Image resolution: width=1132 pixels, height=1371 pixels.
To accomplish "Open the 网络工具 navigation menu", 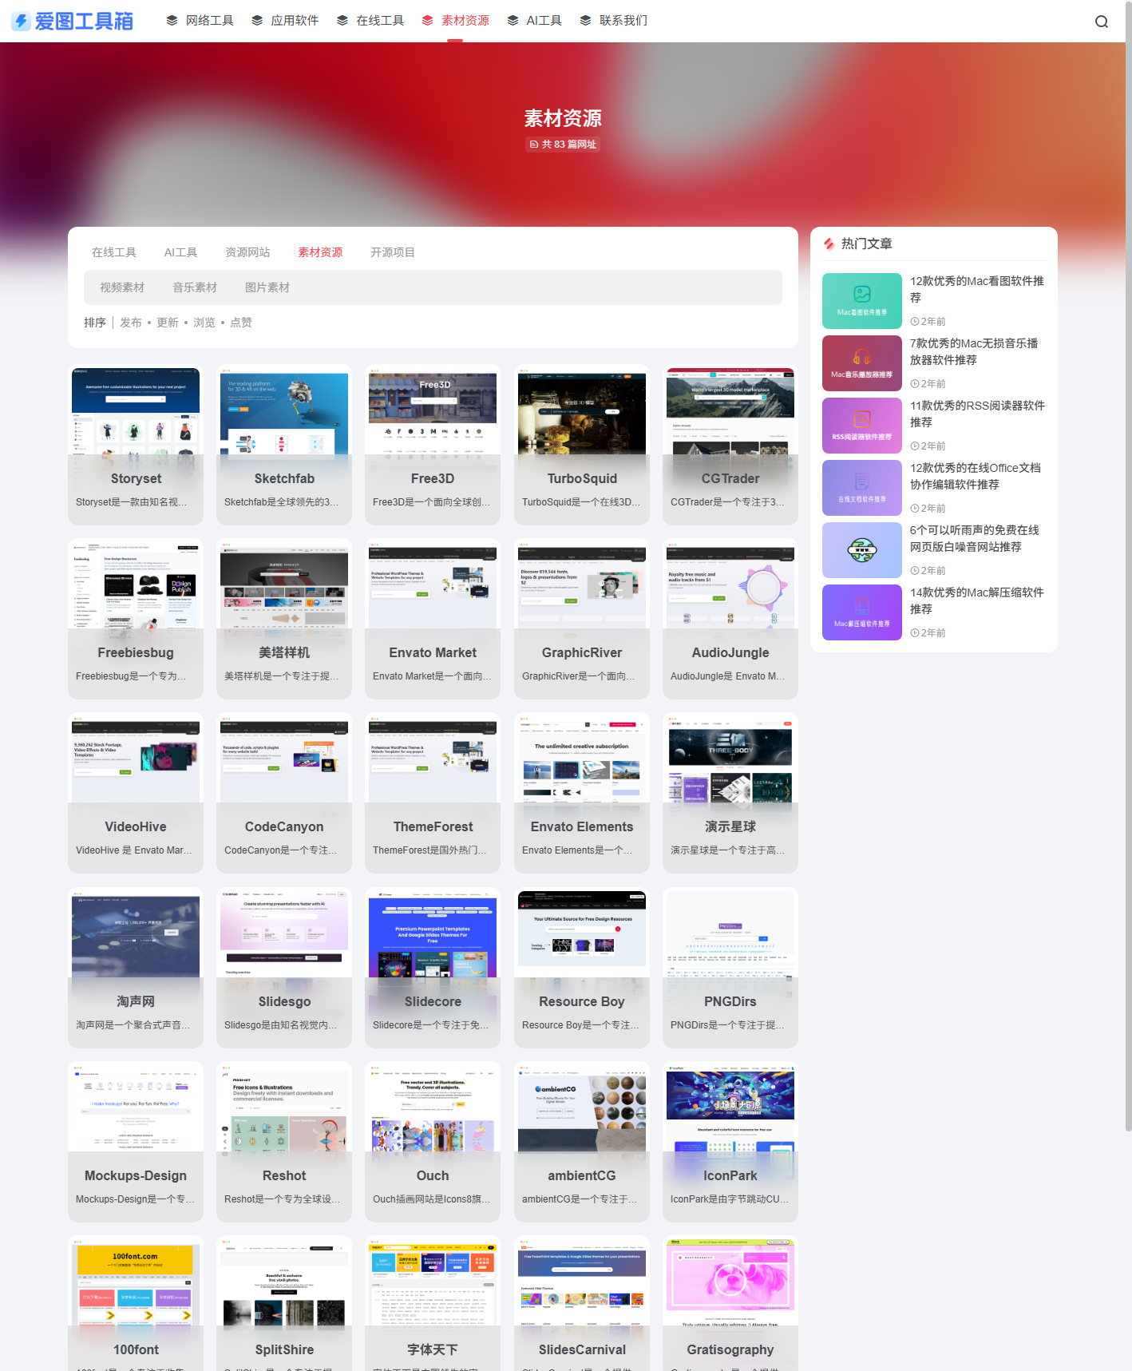I will (200, 21).
